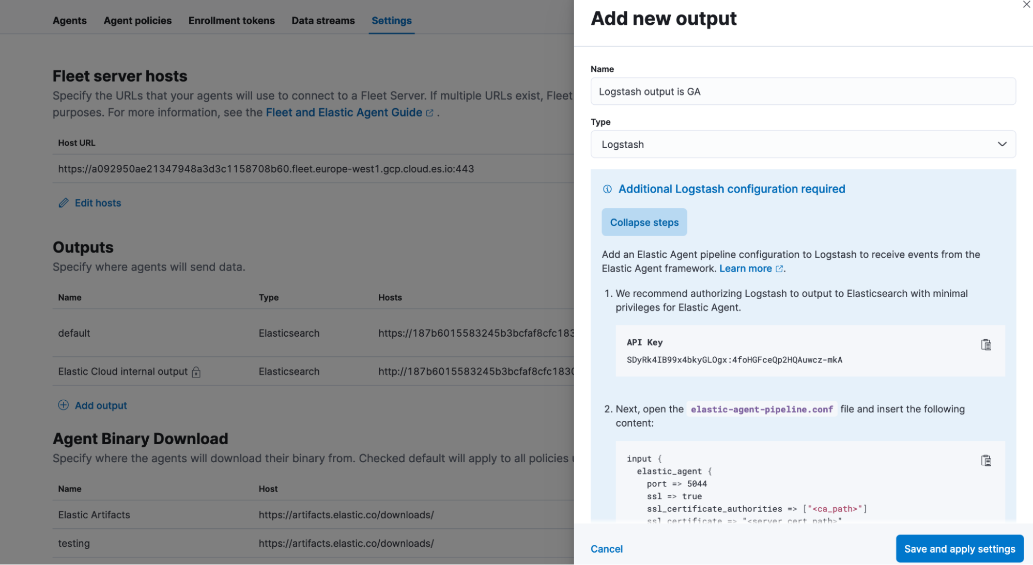Click the lock icon on Elastic Cloud internal output
1033x565 pixels.
tap(196, 372)
